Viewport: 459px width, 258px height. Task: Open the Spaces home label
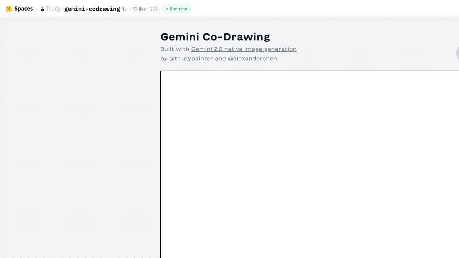pos(23,9)
